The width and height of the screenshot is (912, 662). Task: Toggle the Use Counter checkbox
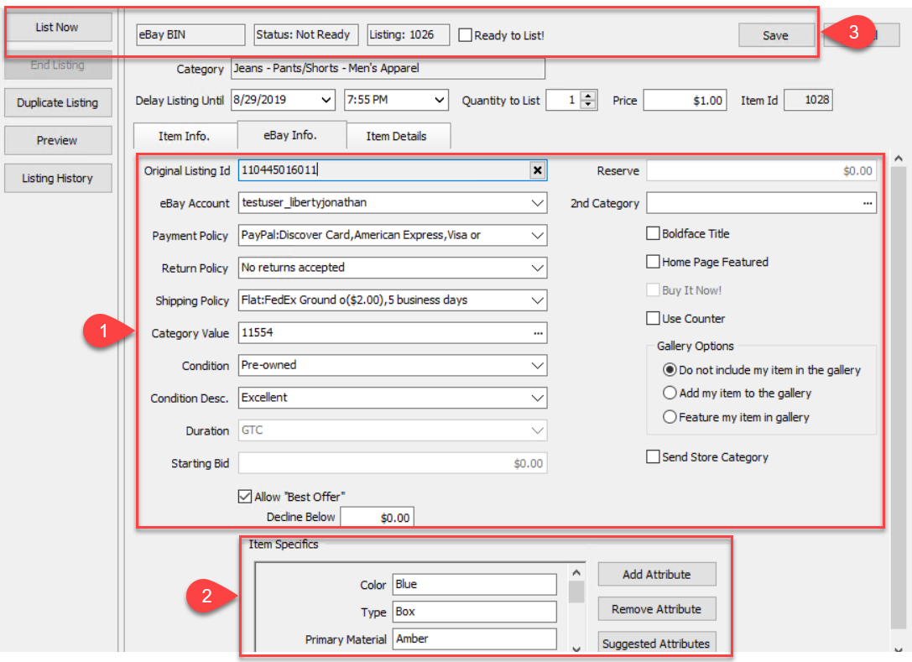(654, 318)
